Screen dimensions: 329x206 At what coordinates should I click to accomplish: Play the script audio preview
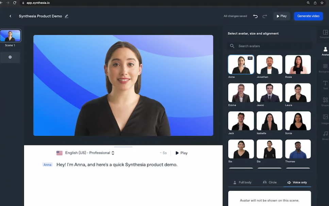[x=181, y=153]
